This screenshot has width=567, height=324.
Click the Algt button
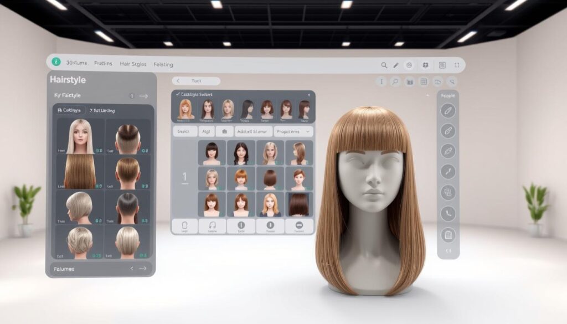click(206, 131)
